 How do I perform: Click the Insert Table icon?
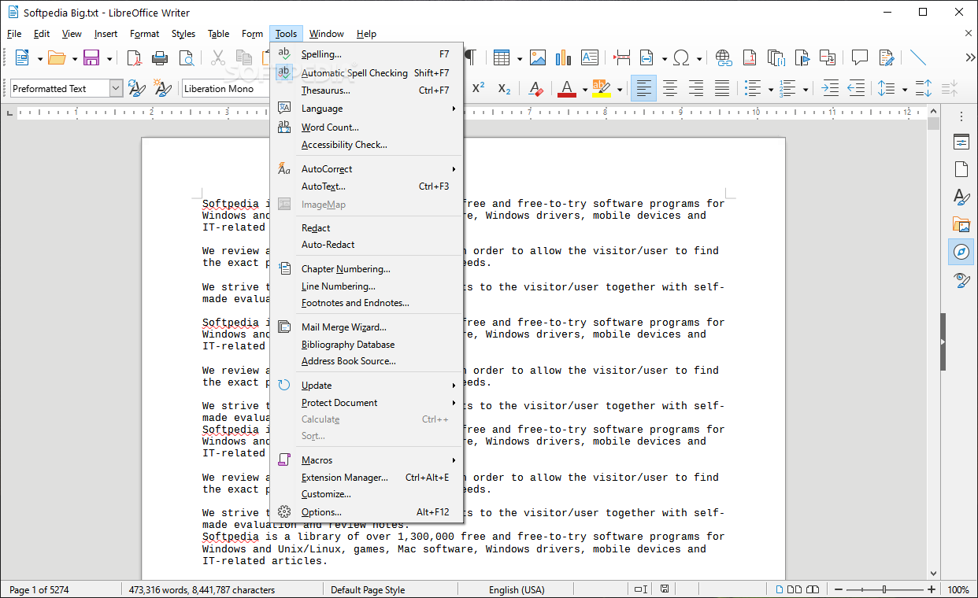pos(502,57)
